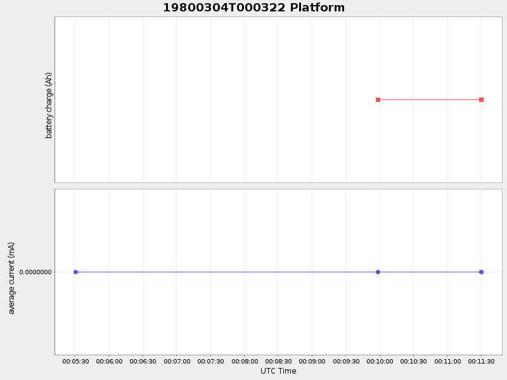Click the 00:06:00 time tick label
The width and height of the screenshot is (507, 380).
(109, 361)
